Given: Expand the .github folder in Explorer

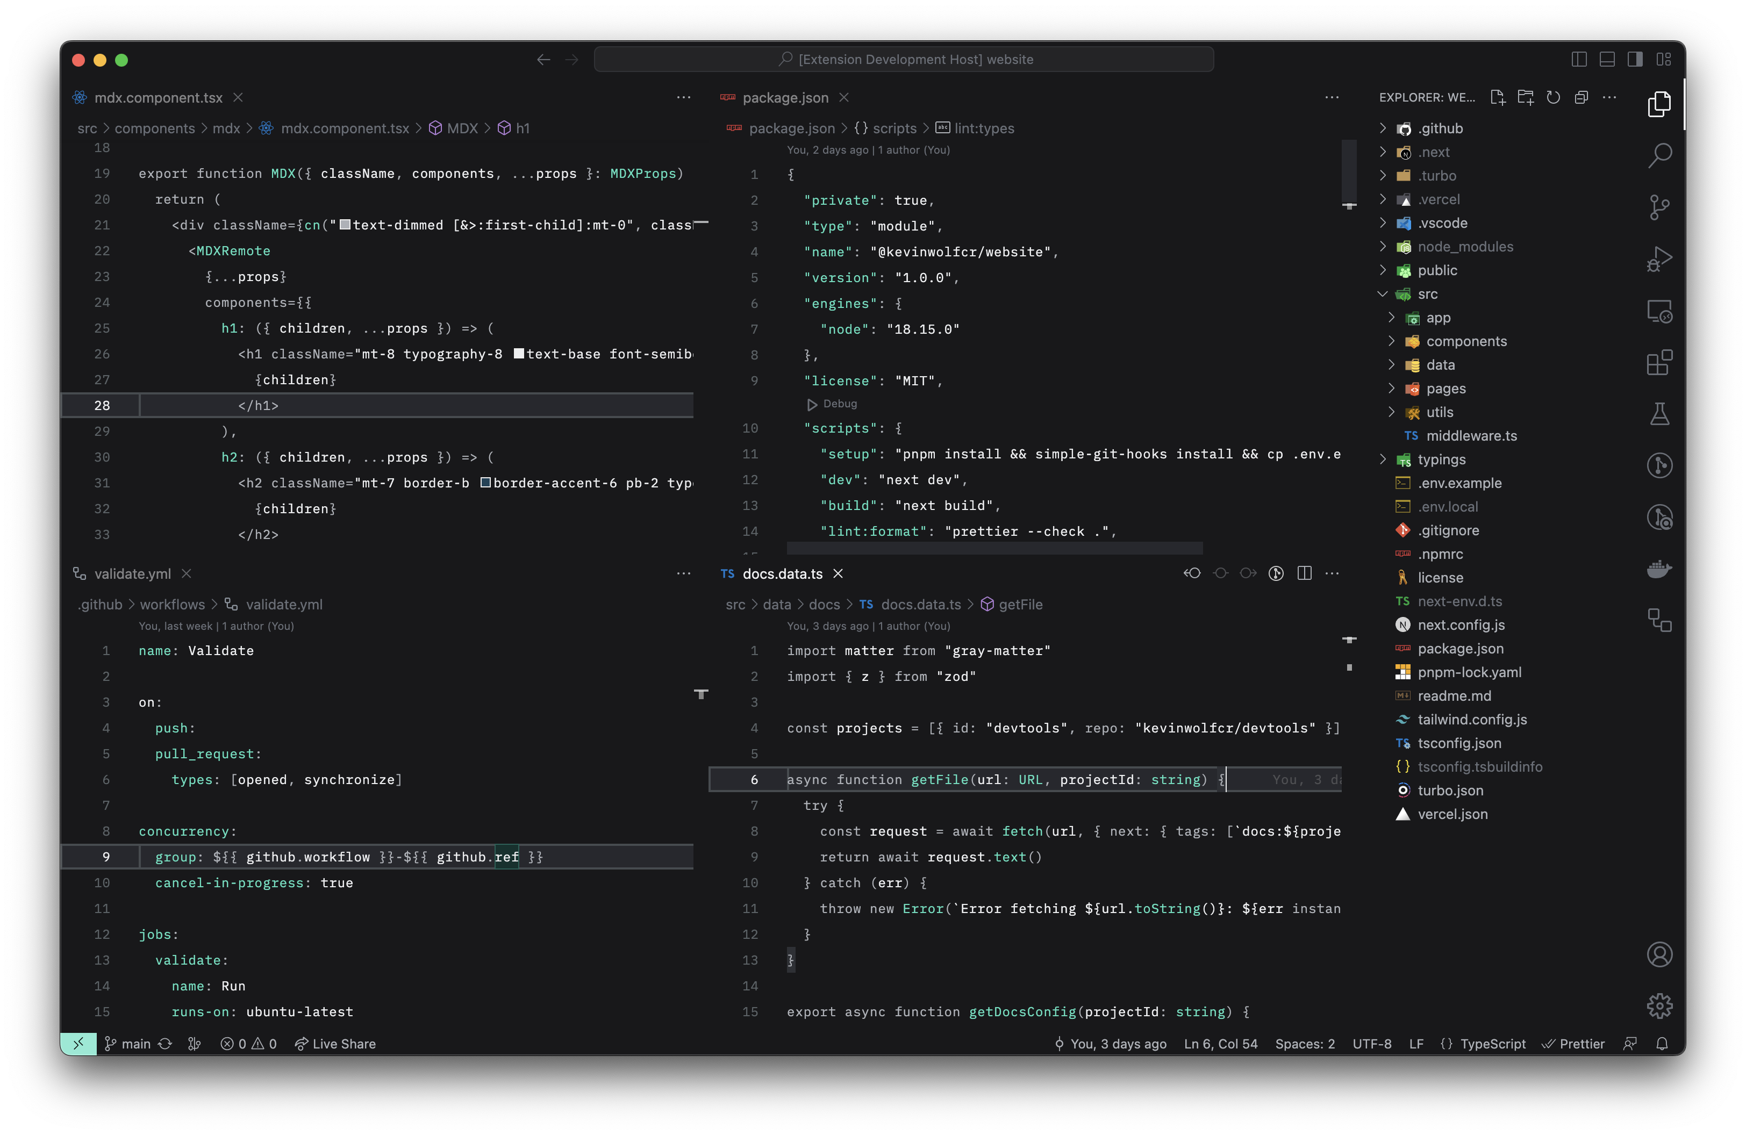Looking at the screenshot, I should tap(1440, 128).
